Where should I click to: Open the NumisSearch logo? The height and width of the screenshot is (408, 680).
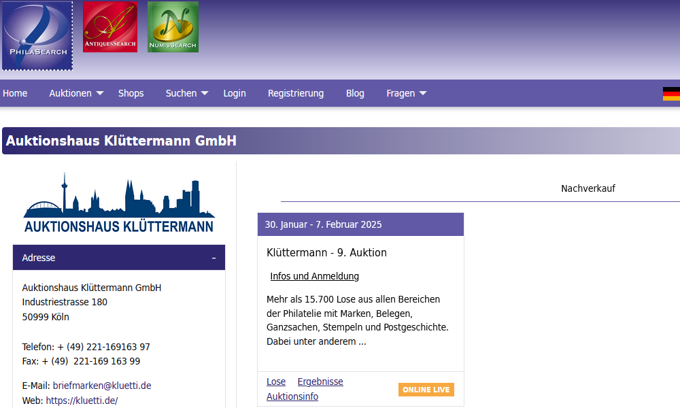[173, 27]
